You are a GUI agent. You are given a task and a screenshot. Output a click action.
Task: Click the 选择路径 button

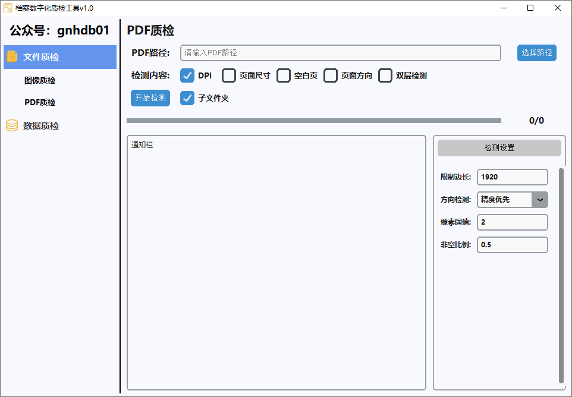coord(536,53)
